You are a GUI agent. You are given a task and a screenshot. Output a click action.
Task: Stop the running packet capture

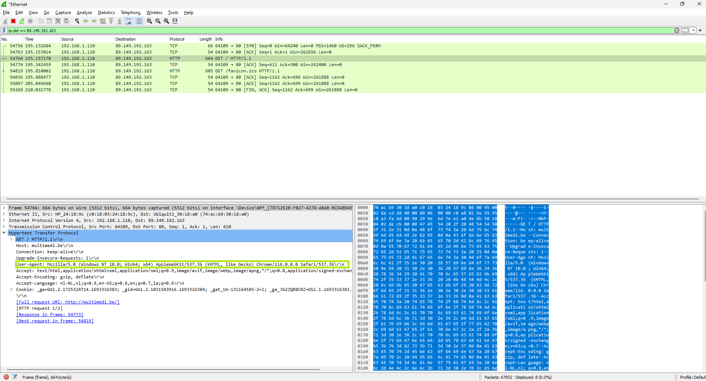[x=13, y=21]
